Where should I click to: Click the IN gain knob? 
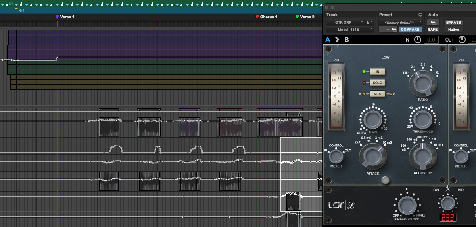417,40
